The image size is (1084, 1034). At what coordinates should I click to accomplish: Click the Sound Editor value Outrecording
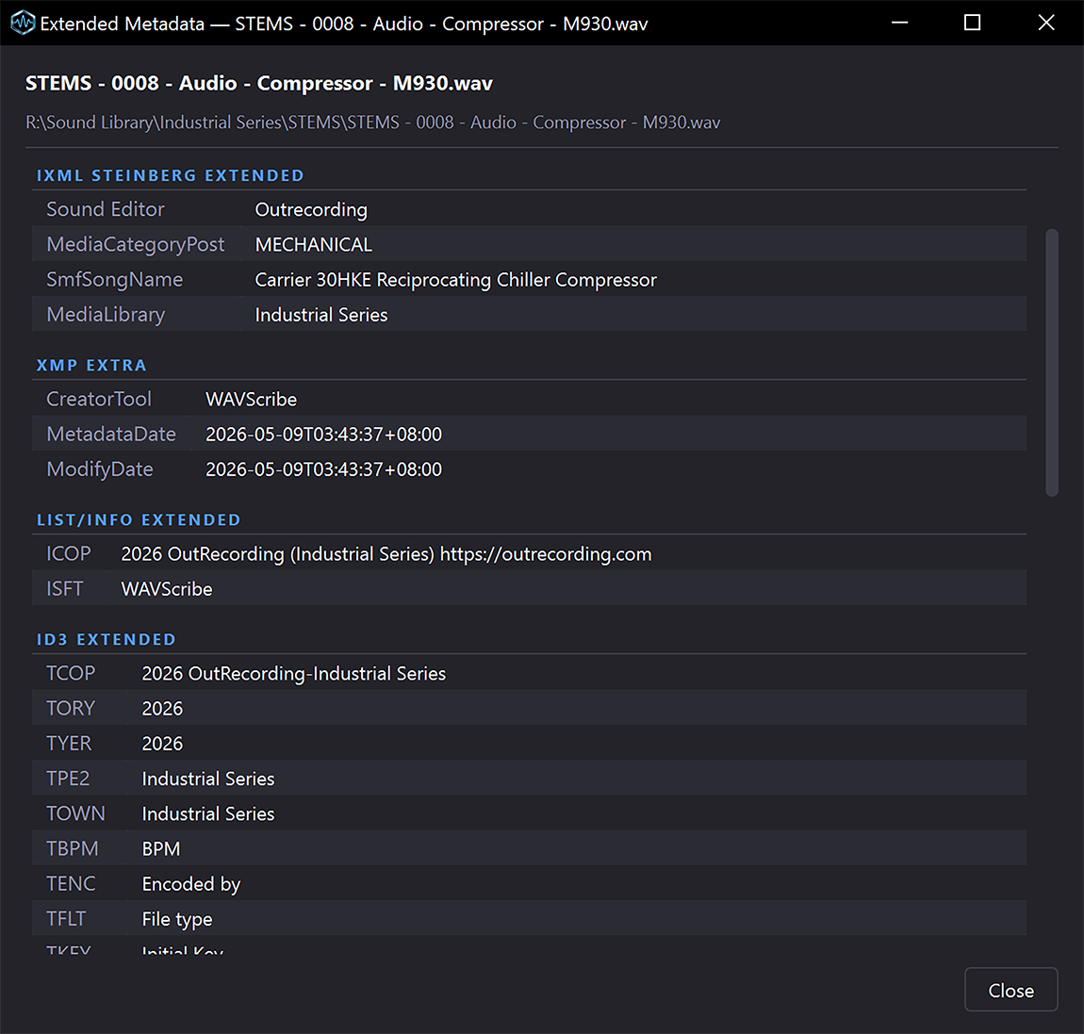tap(311, 209)
